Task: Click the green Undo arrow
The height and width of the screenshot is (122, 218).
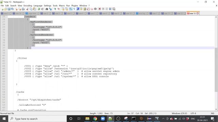Action: pos(39,9)
